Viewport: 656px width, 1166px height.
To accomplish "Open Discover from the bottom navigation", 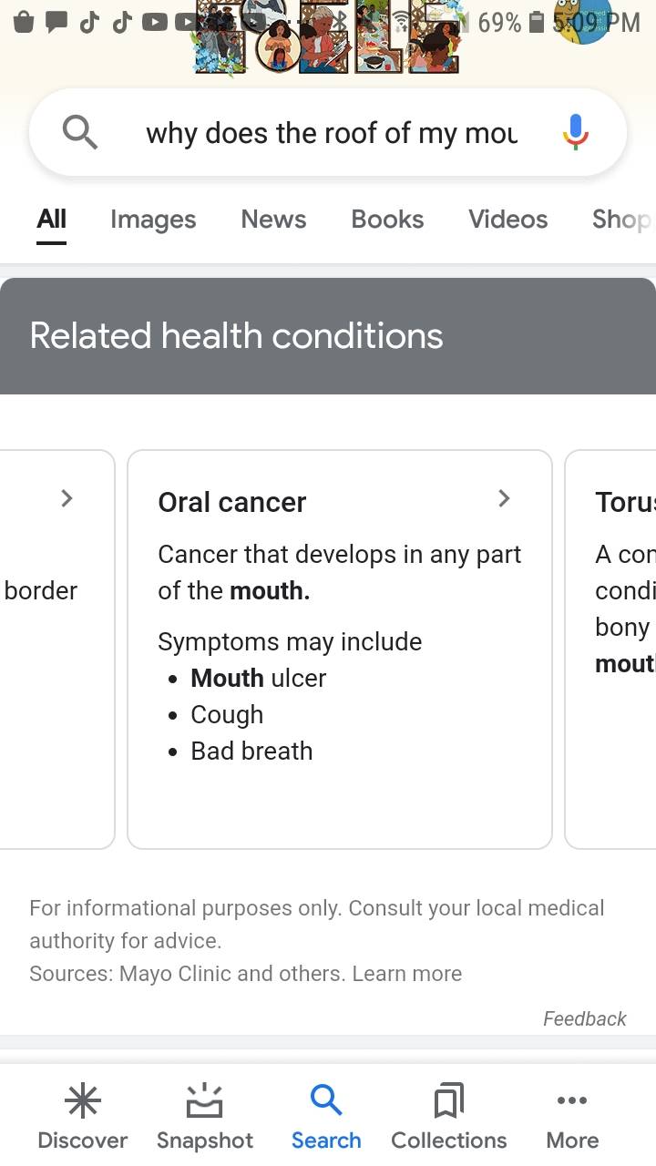I will point(82,1113).
